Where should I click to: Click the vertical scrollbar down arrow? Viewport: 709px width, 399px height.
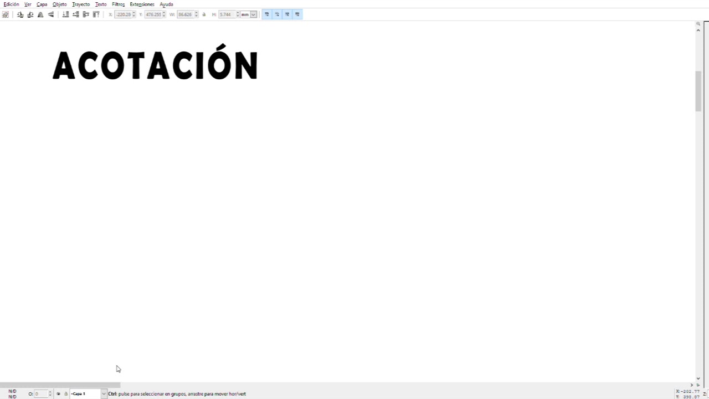click(698, 378)
